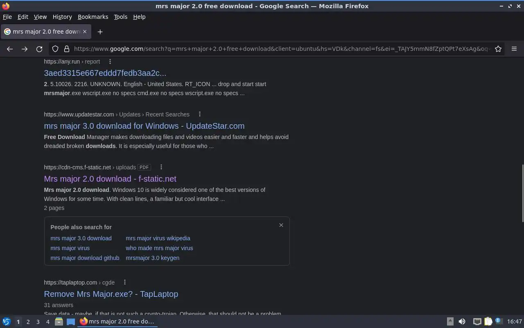
Task: Open Firefox hamburger application menu
Action: point(514,49)
